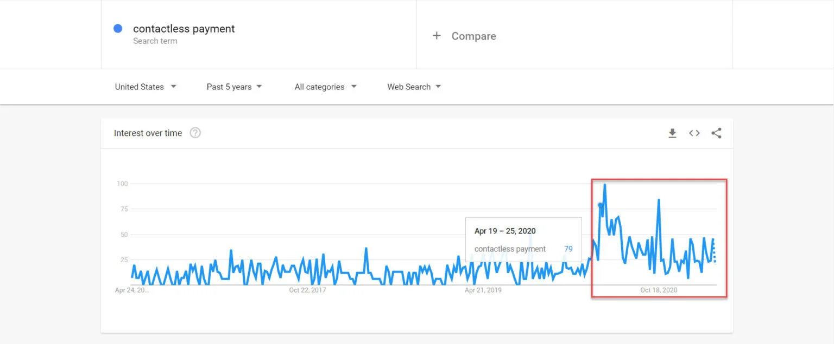Click the value 79 in the tooltip
This screenshot has height=344, width=834.
coord(568,249)
